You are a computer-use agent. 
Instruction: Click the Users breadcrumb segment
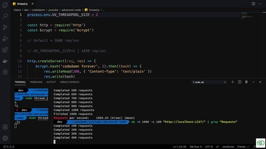pyautogui.click(x=17, y=10)
